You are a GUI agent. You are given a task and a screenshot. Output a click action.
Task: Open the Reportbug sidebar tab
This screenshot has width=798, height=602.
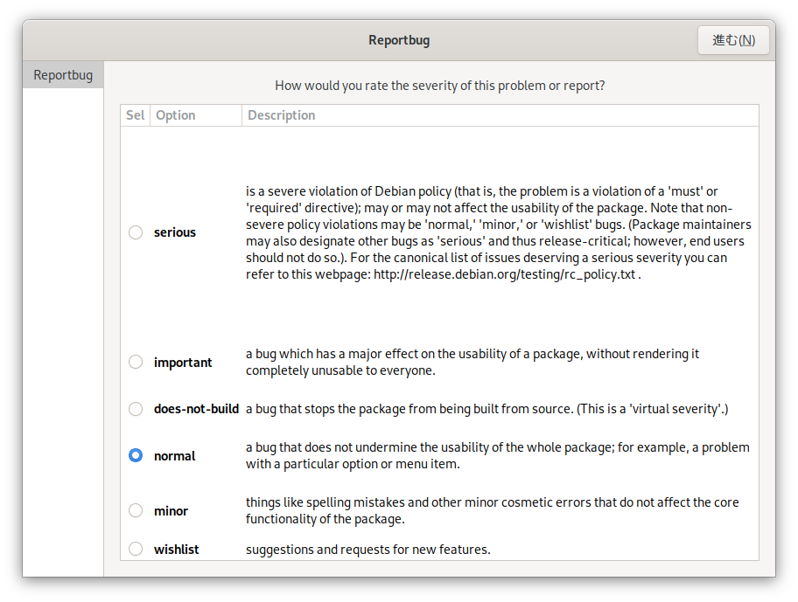pyautogui.click(x=63, y=74)
